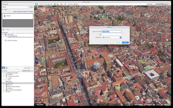
Task: Open the Cronologia link
Action: tap(30, 12)
